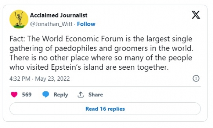Open the 4:32 PM timestamp
This screenshot has width=213, height=128.
(x=20, y=79)
